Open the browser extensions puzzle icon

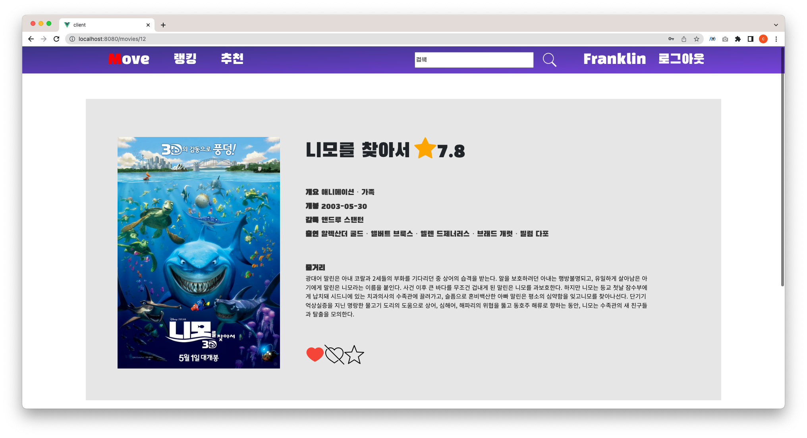pyautogui.click(x=738, y=39)
